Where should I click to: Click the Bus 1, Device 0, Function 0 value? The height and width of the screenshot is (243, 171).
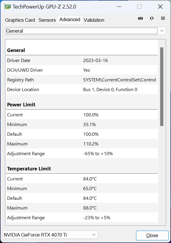coord(110,90)
